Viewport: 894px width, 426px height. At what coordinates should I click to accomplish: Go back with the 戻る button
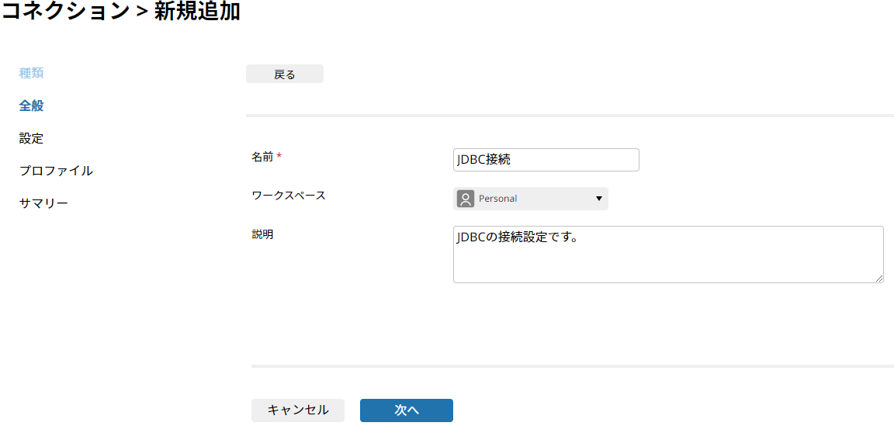click(285, 74)
